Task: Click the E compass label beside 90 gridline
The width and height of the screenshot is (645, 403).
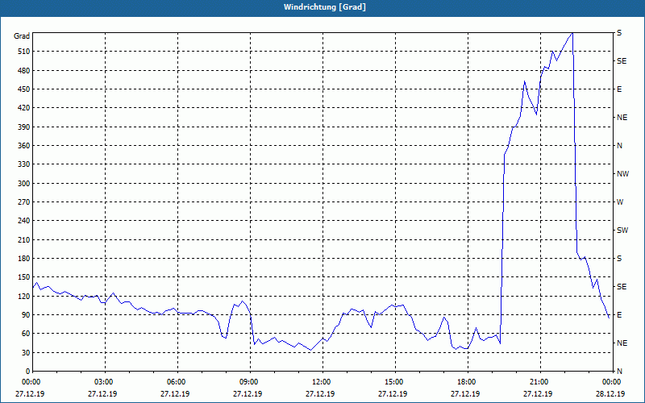Action: coord(619,315)
